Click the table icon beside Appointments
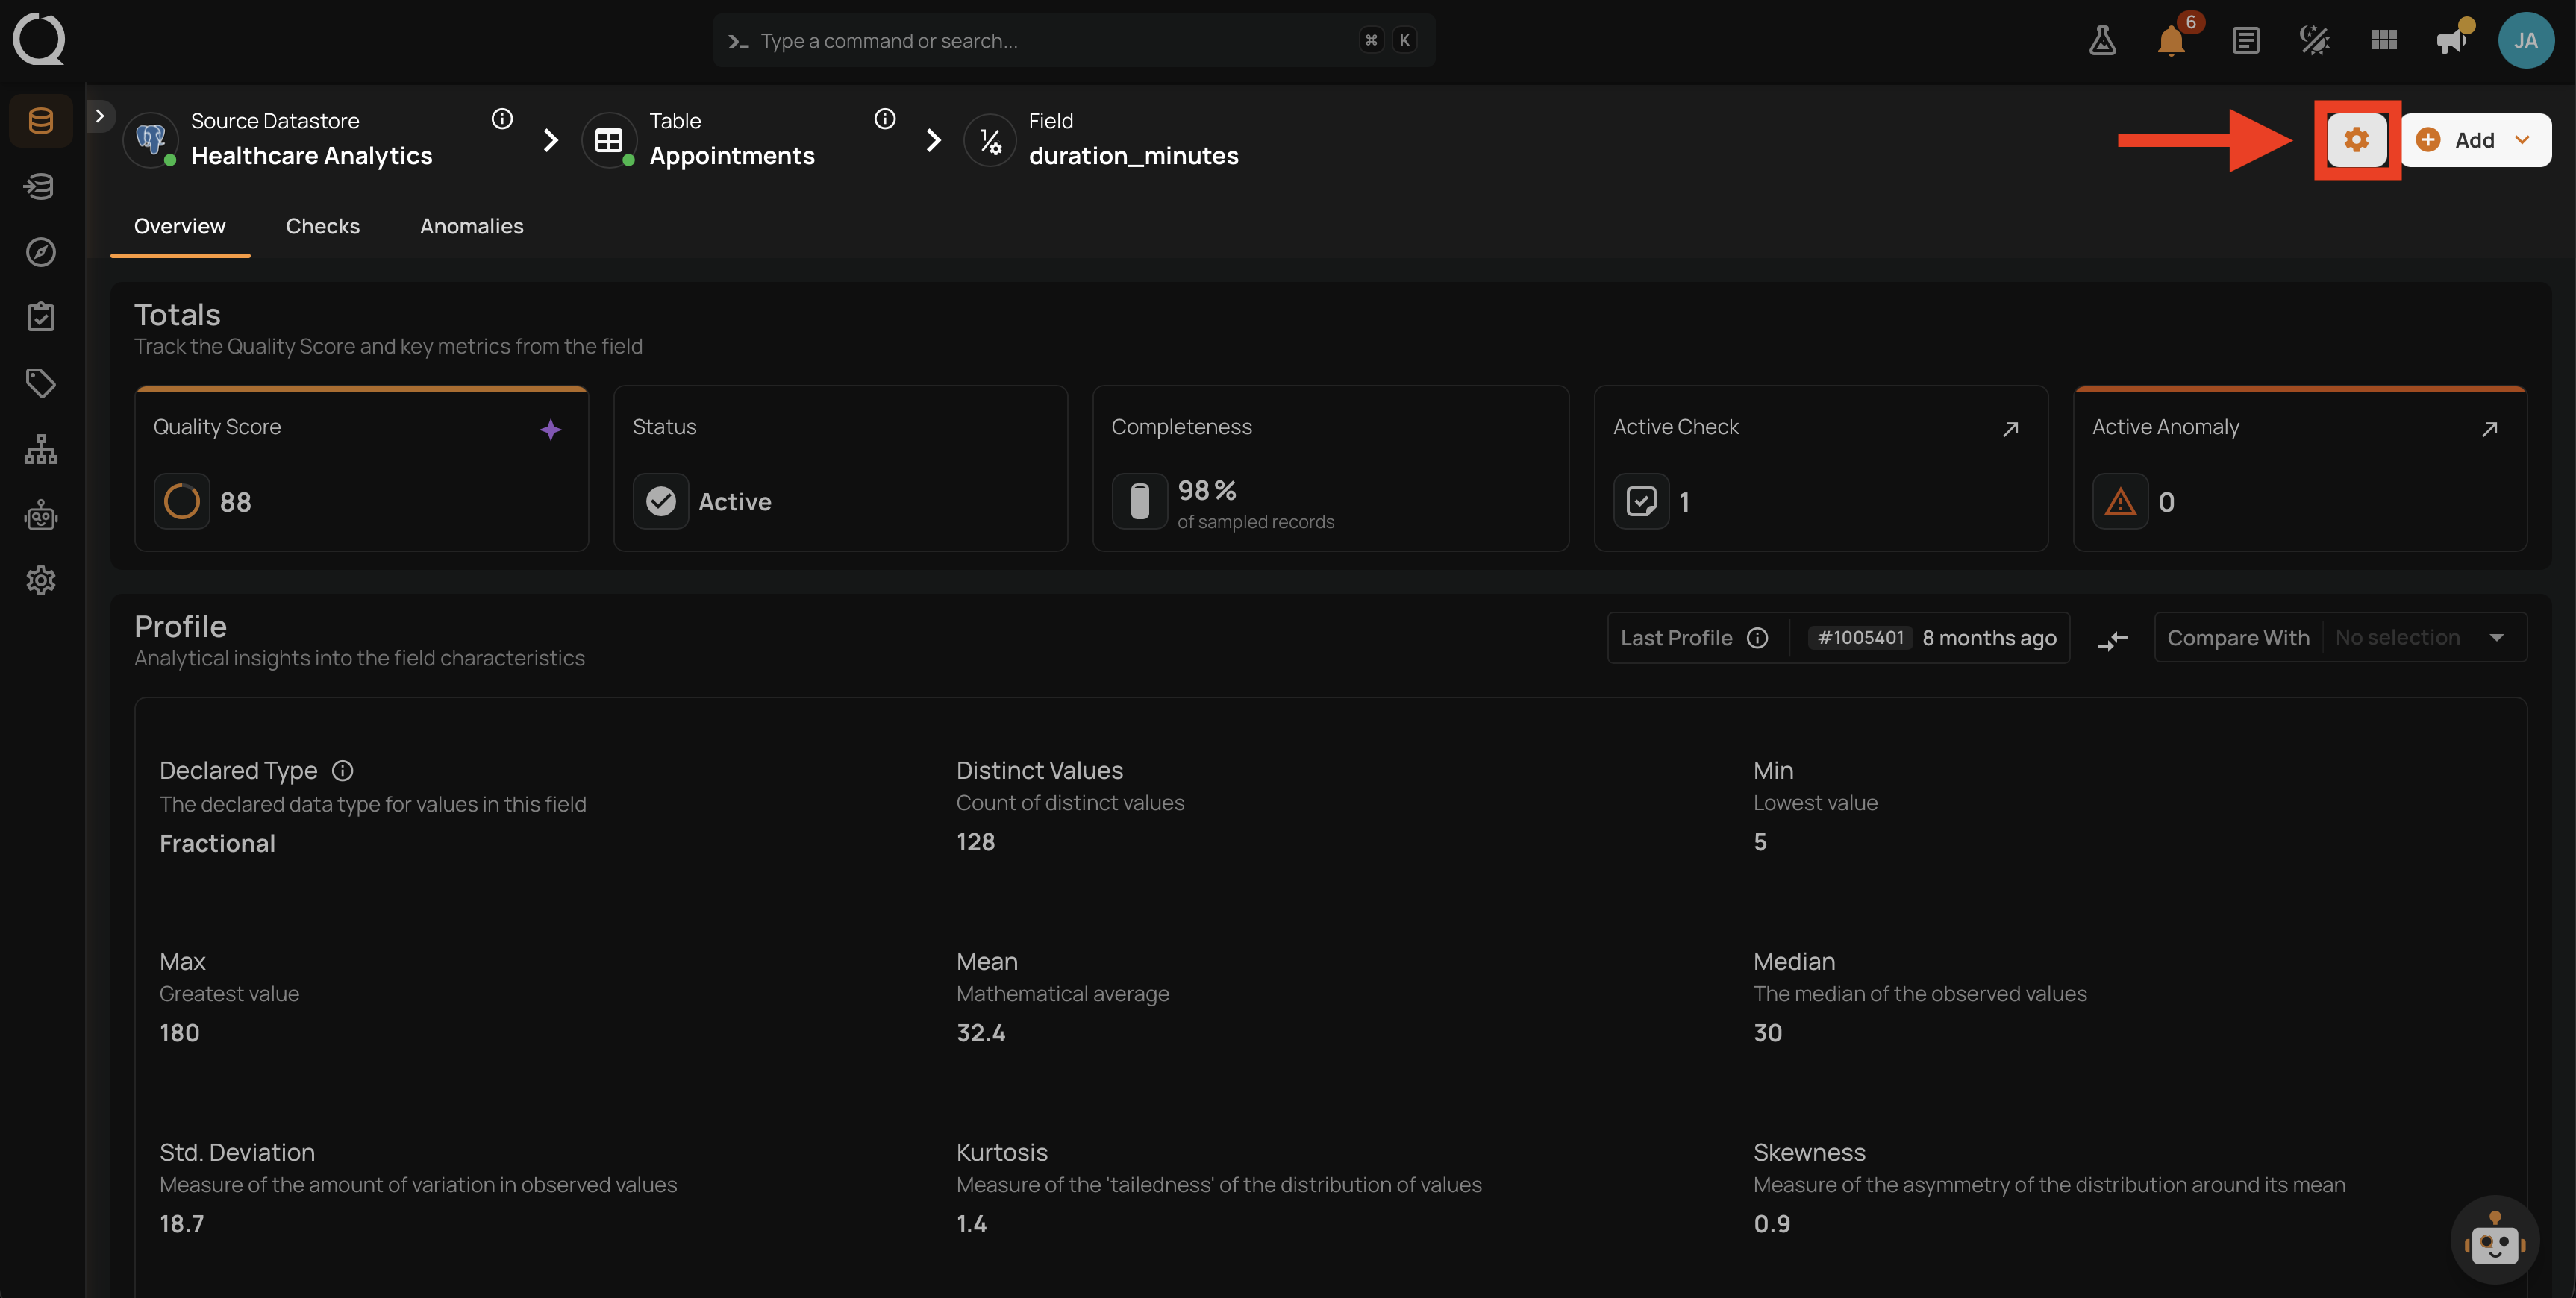 pyautogui.click(x=609, y=140)
